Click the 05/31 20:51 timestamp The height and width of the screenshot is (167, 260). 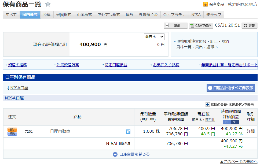tap(227, 25)
